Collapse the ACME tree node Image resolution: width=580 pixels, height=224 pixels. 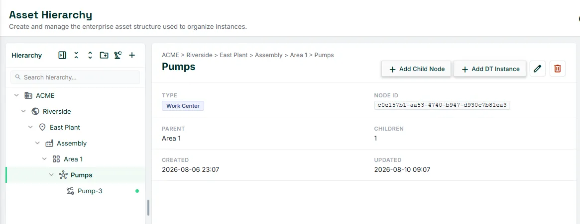click(x=16, y=95)
